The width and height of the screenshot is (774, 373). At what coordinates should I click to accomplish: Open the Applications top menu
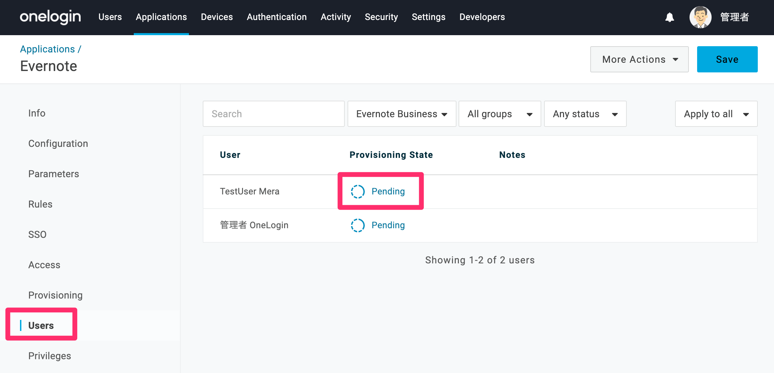pyautogui.click(x=161, y=17)
